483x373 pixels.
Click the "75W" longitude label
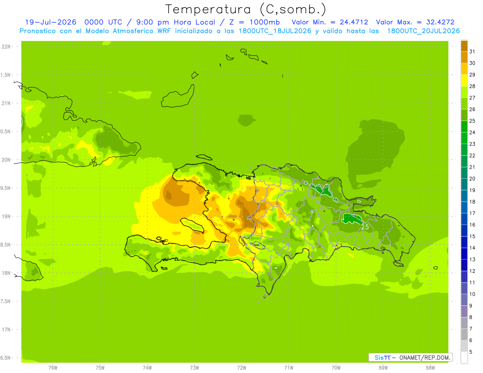click(100, 368)
